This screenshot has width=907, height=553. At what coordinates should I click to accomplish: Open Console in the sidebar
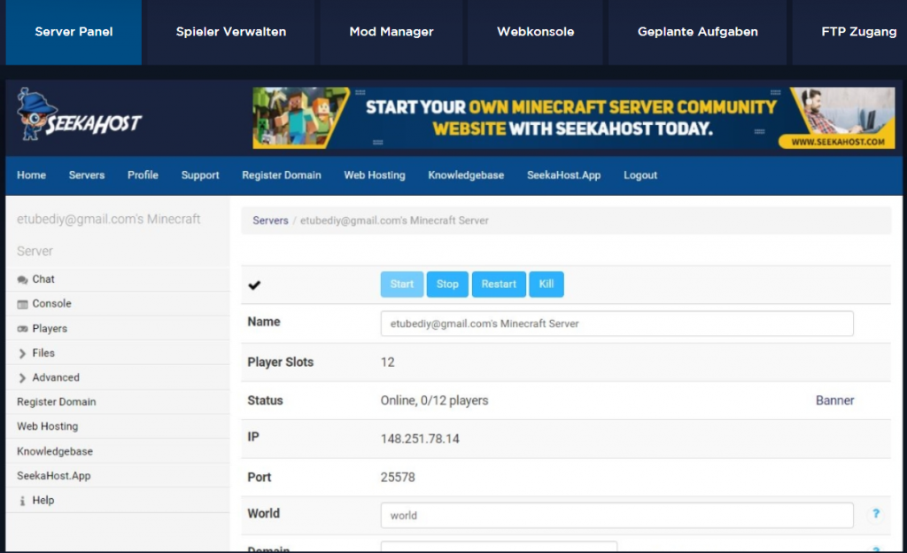click(51, 304)
